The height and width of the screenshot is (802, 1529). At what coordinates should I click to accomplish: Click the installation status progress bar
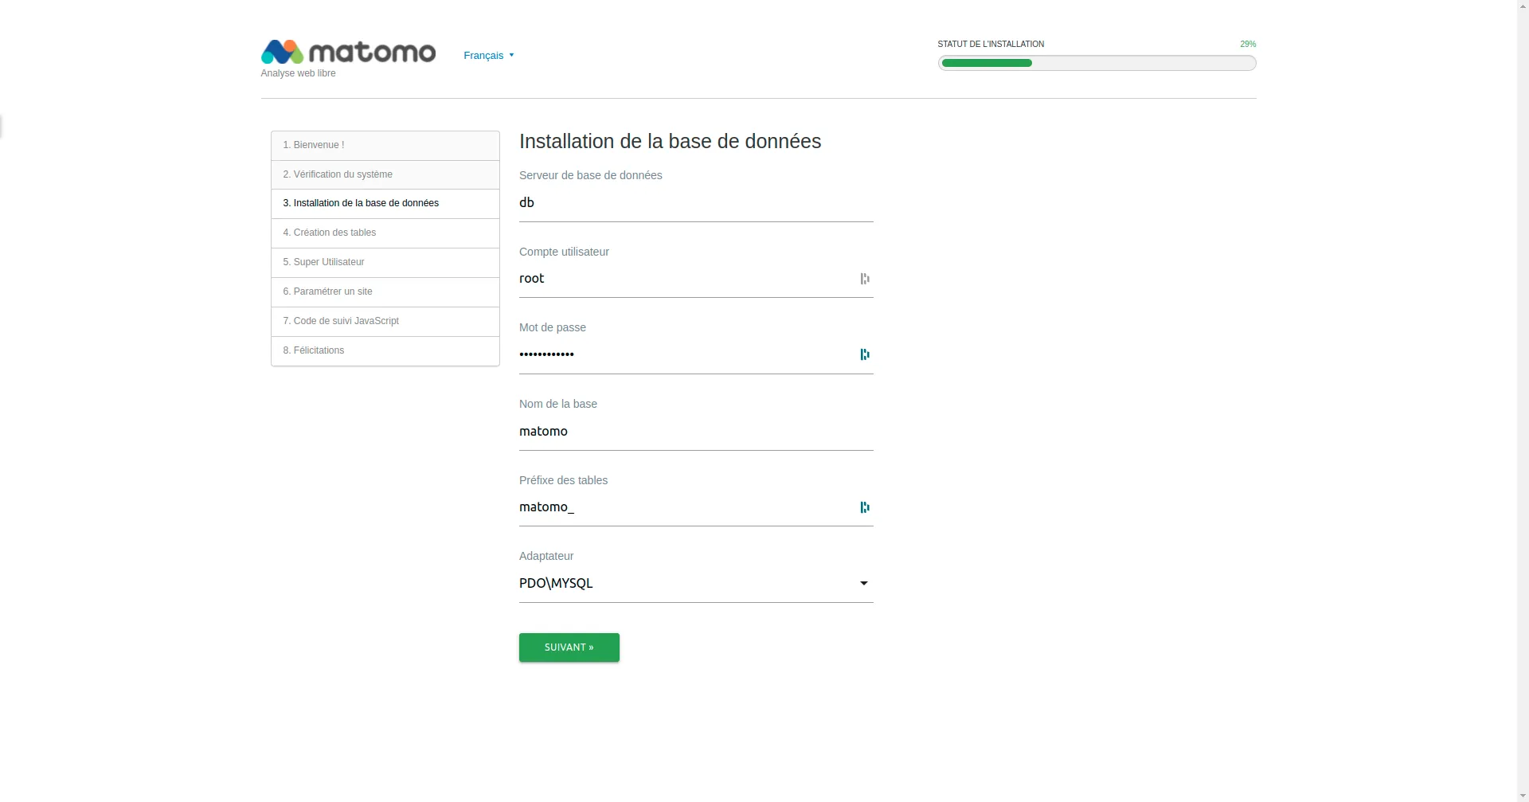click(x=1096, y=63)
